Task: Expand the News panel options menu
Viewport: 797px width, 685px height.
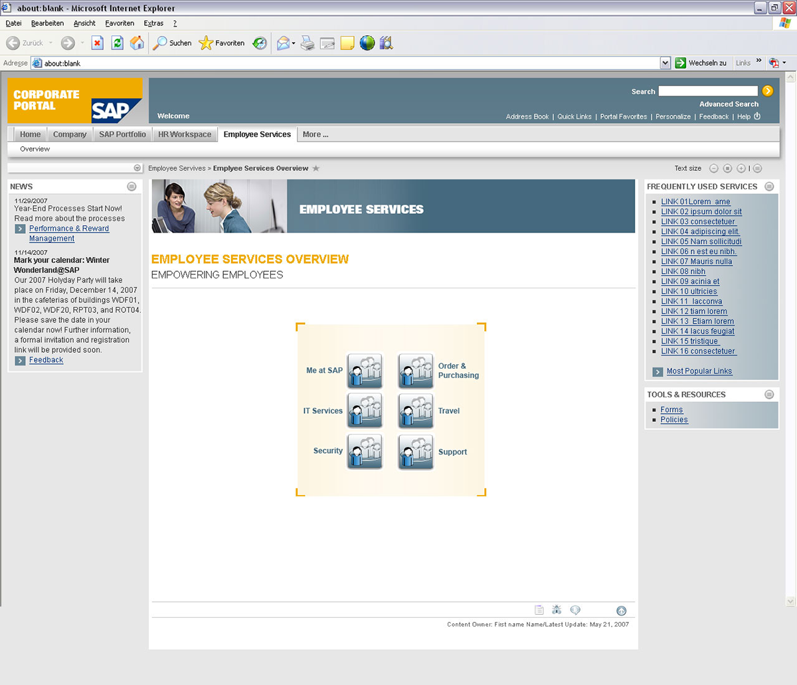Action: pyautogui.click(x=132, y=187)
